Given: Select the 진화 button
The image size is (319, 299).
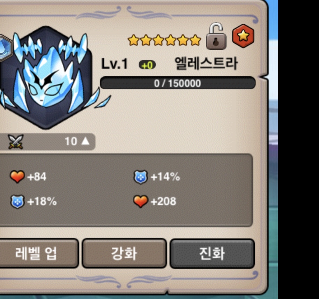Looking at the screenshot, I should (212, 254).
